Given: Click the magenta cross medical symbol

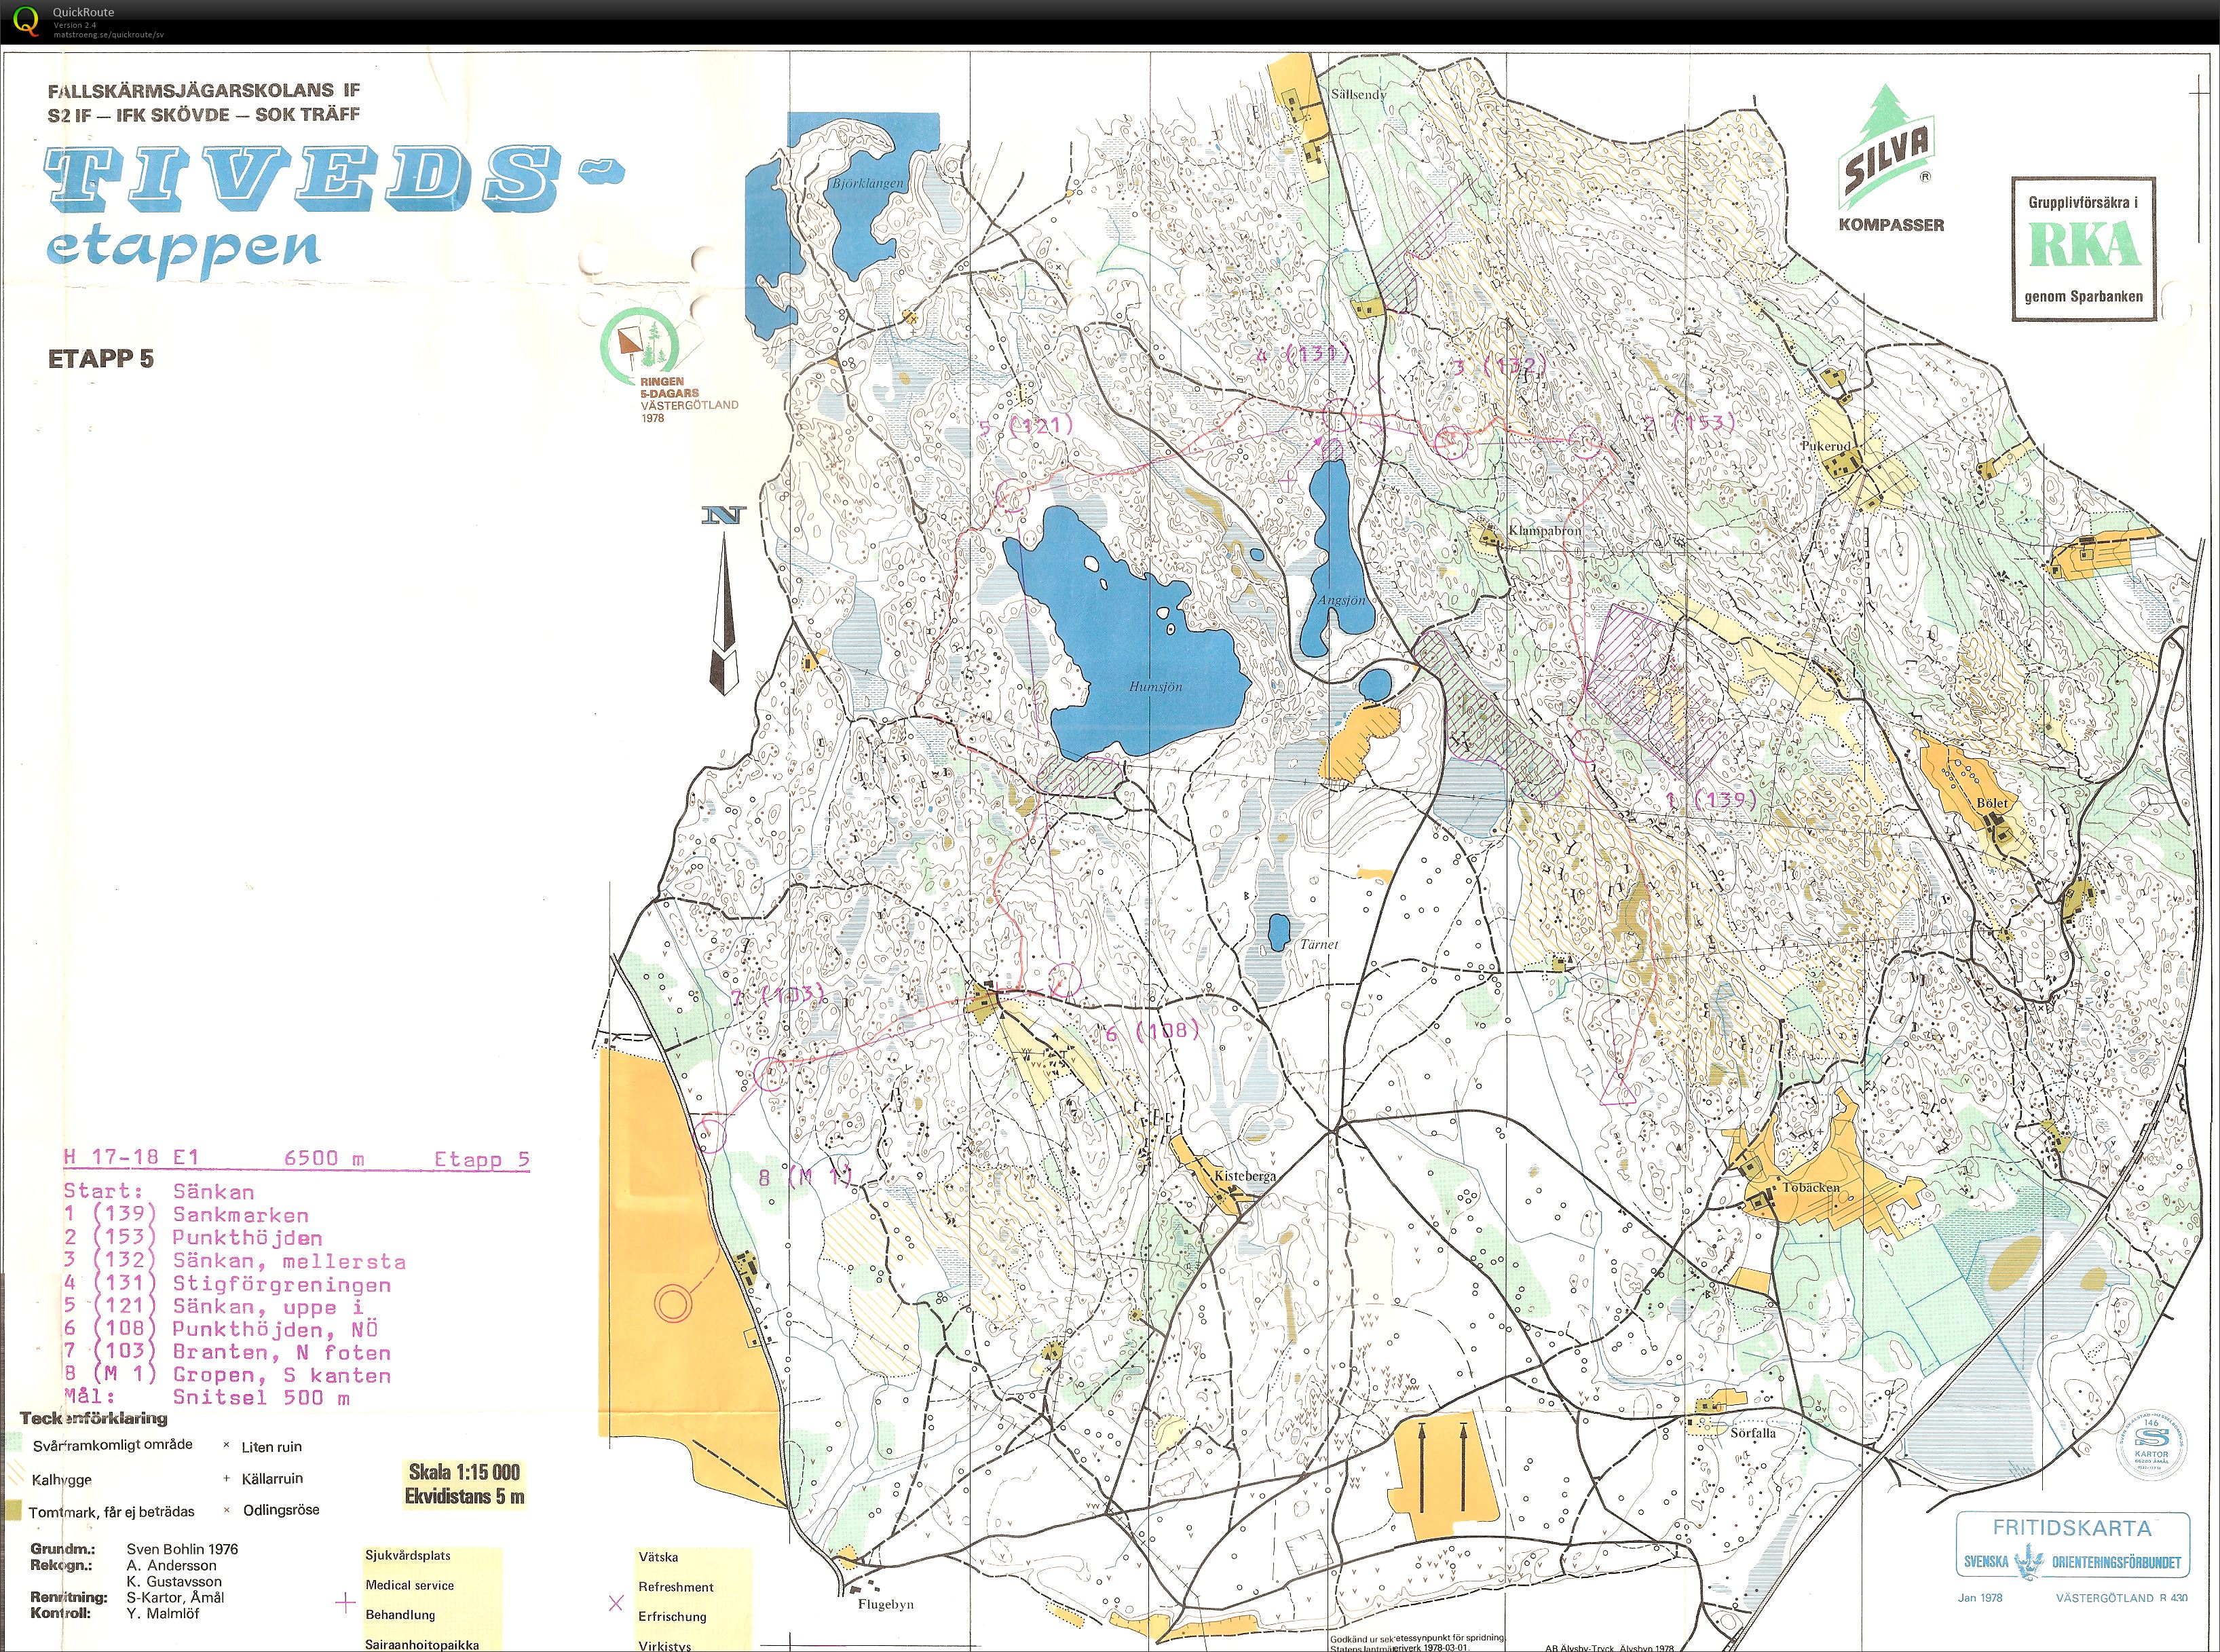Looking at the screenshot, I should [346, 1603].
